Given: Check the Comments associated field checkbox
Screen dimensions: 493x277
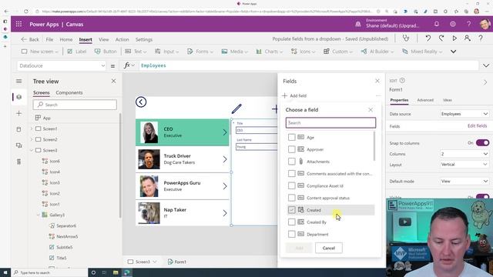Looking at the screenshot, I should pyautogui.click(x=291, y=173).
